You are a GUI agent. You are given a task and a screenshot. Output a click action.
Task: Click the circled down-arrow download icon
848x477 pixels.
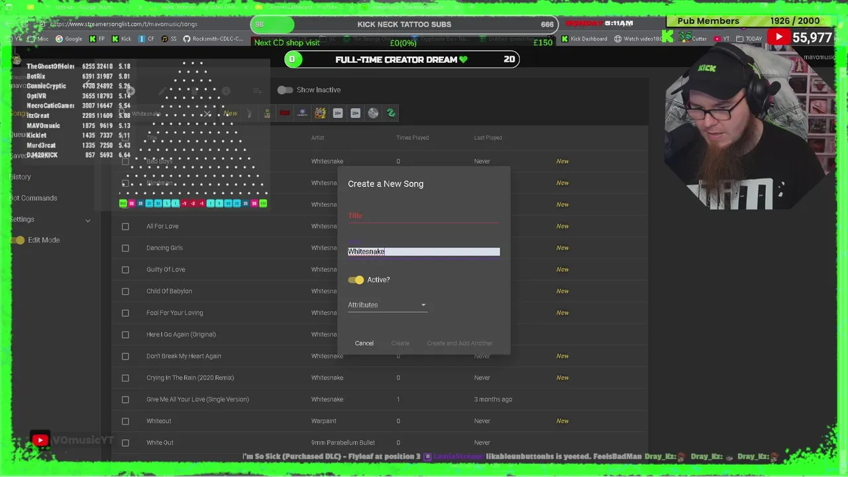[226, 91]
